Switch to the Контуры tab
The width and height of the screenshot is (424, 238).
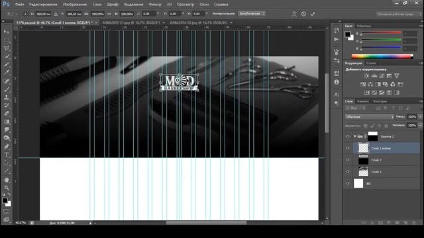380,101
